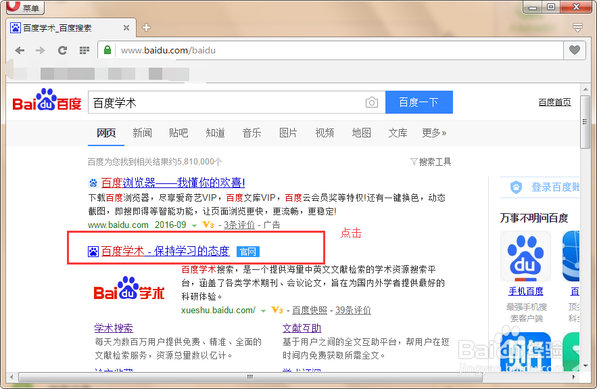Click the Baidu logo
597x389 pixels.
click(47, 100)
